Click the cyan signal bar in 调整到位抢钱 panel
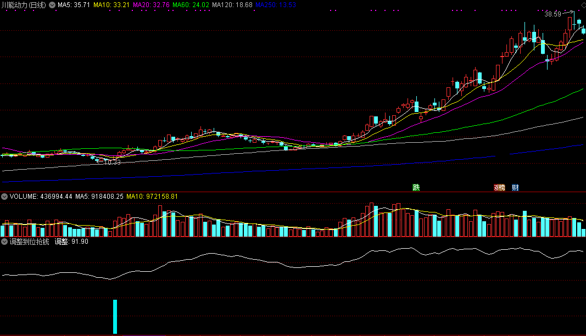Viewport: 586px width, 336px height. coord(115,317)
